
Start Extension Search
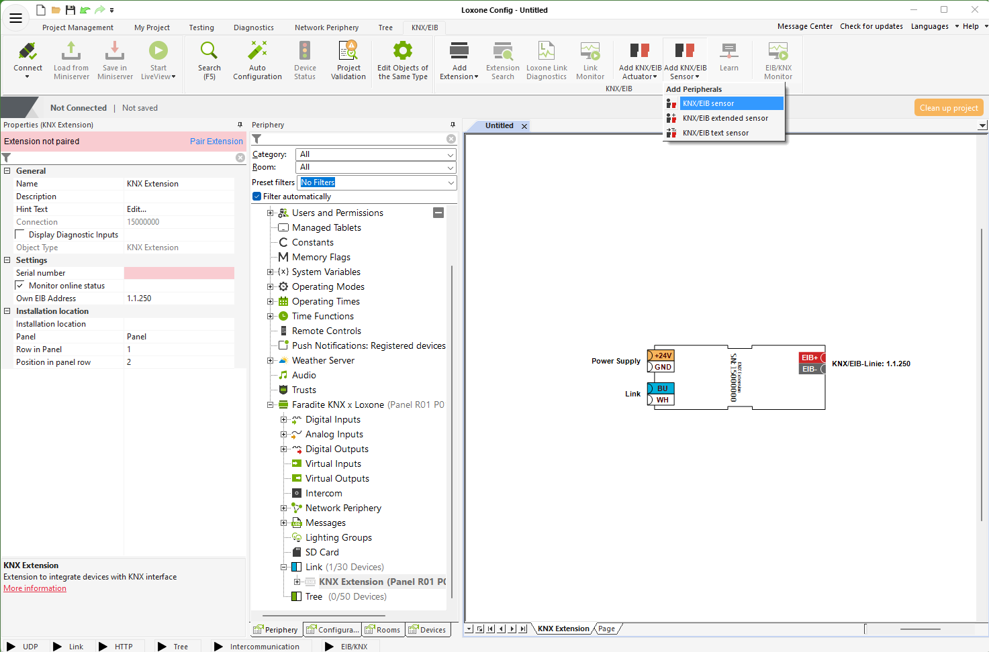coord(503,60)
